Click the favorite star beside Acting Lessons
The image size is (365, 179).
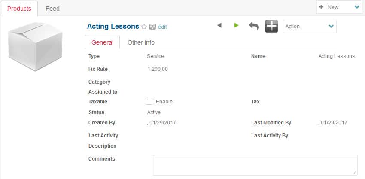pyautogui.click(x=144, y=27)
